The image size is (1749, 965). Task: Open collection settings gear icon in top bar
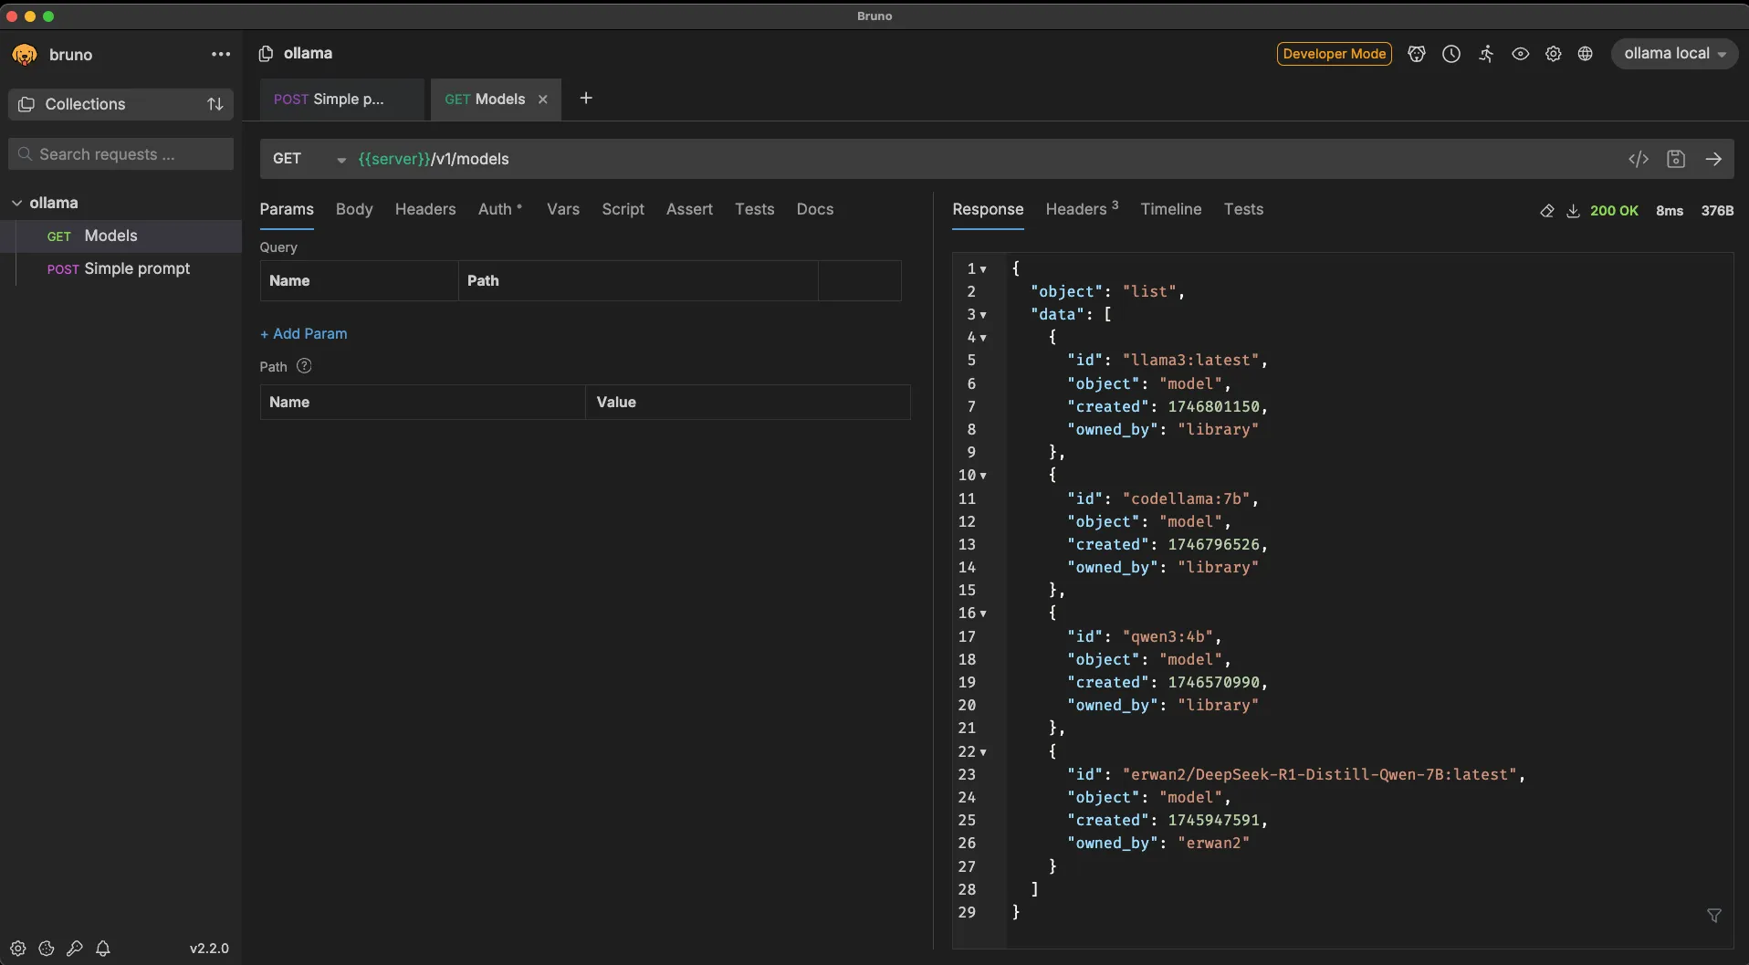(1554, 54)
